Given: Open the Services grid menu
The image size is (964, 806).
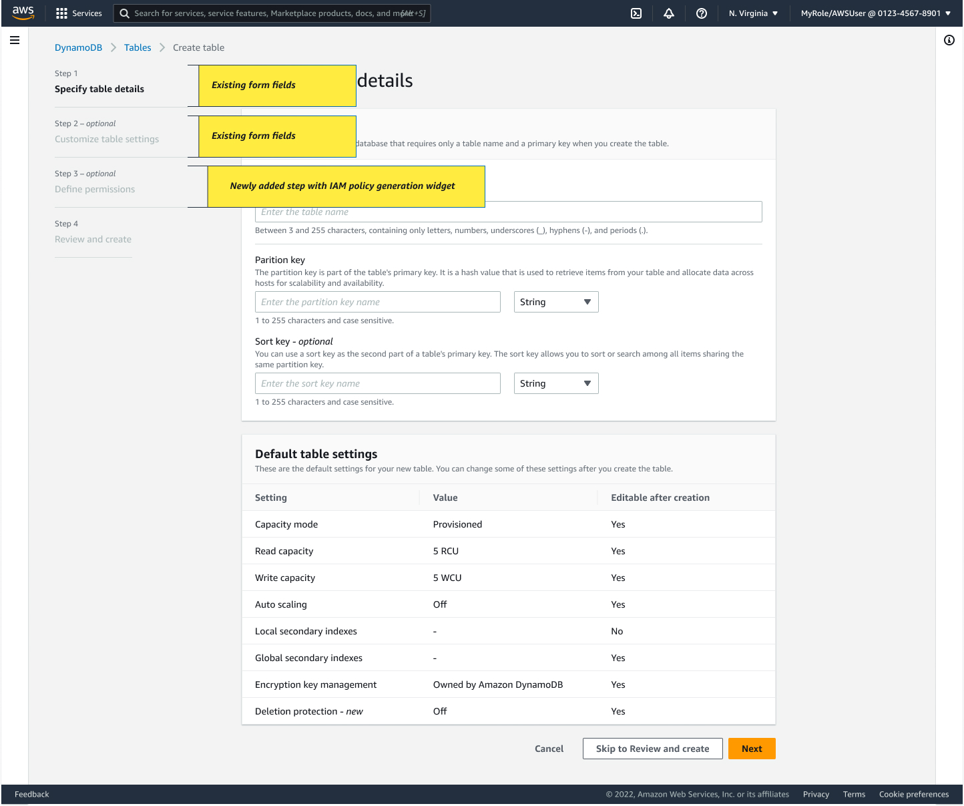Looking at the screenshot, I should coord(79,13).
